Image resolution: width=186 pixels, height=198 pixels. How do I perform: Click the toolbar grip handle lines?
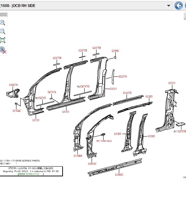pyautogui.click(x=3, y=15)
